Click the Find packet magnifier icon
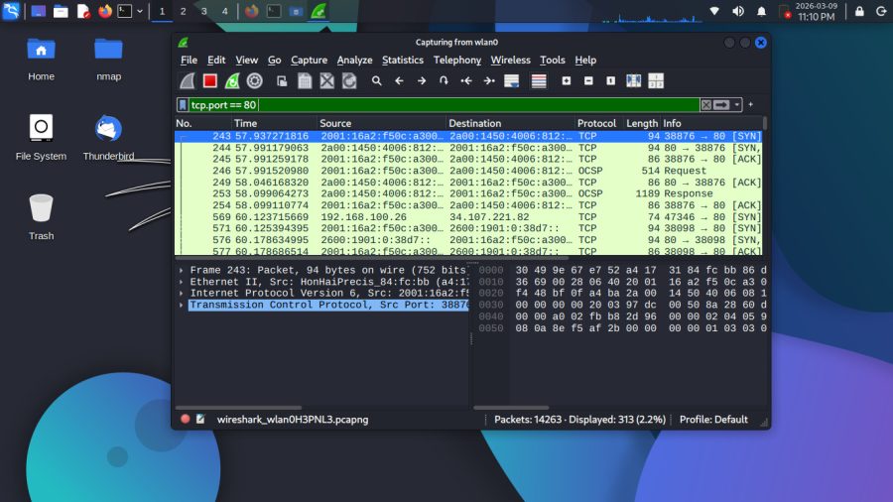The height and width of the screenshot is (502, 893). [377, 81]
